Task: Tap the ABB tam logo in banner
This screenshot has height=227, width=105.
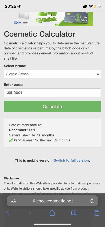Action: click(21, 23)
